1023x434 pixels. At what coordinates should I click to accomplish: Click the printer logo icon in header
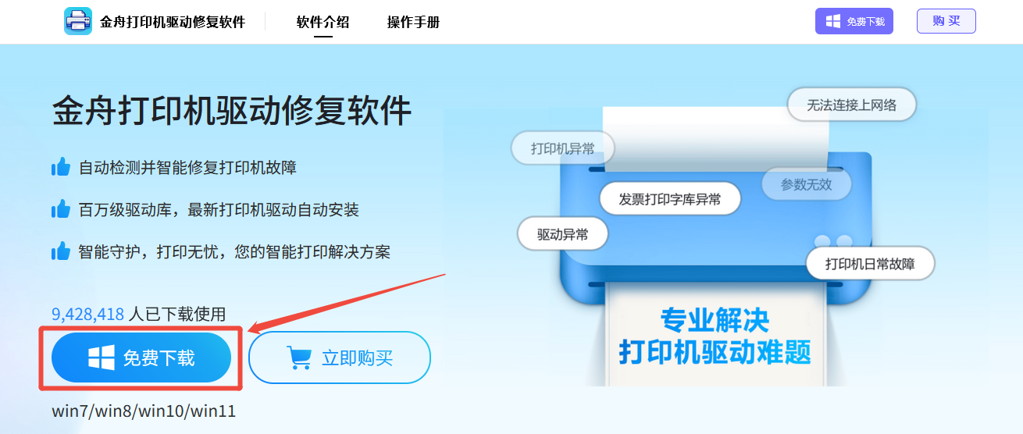(78, 21)
